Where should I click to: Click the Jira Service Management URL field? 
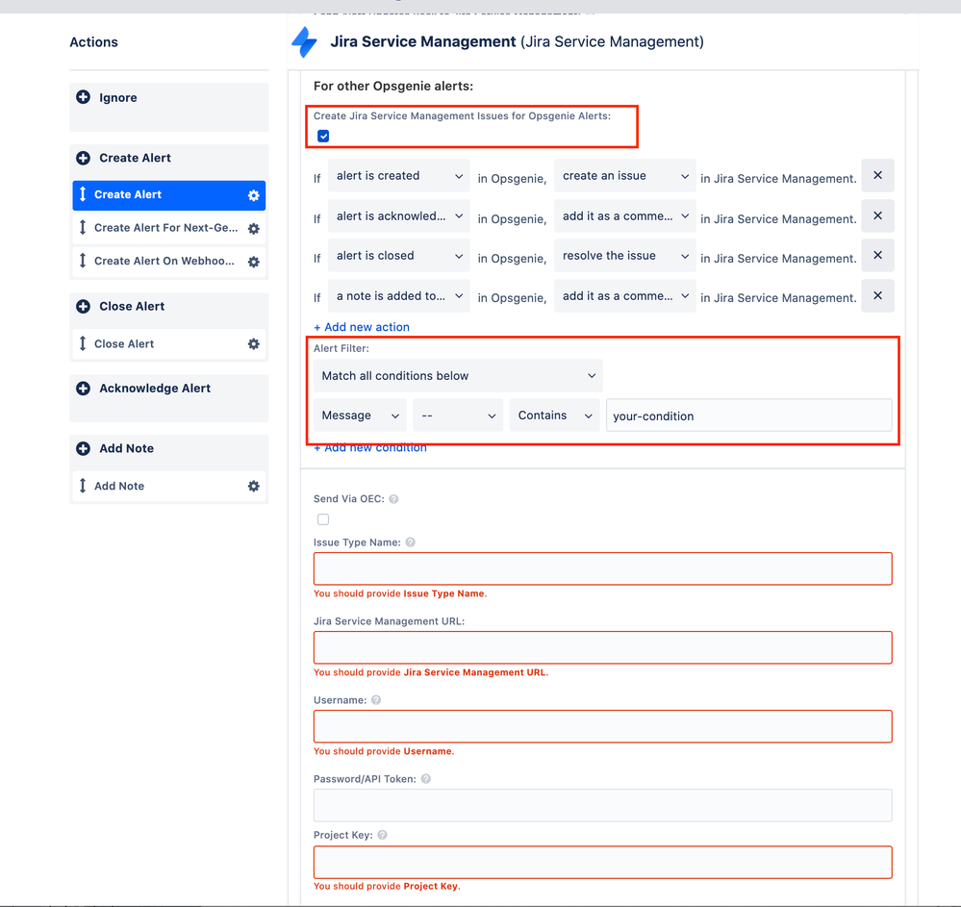[603, 647]
